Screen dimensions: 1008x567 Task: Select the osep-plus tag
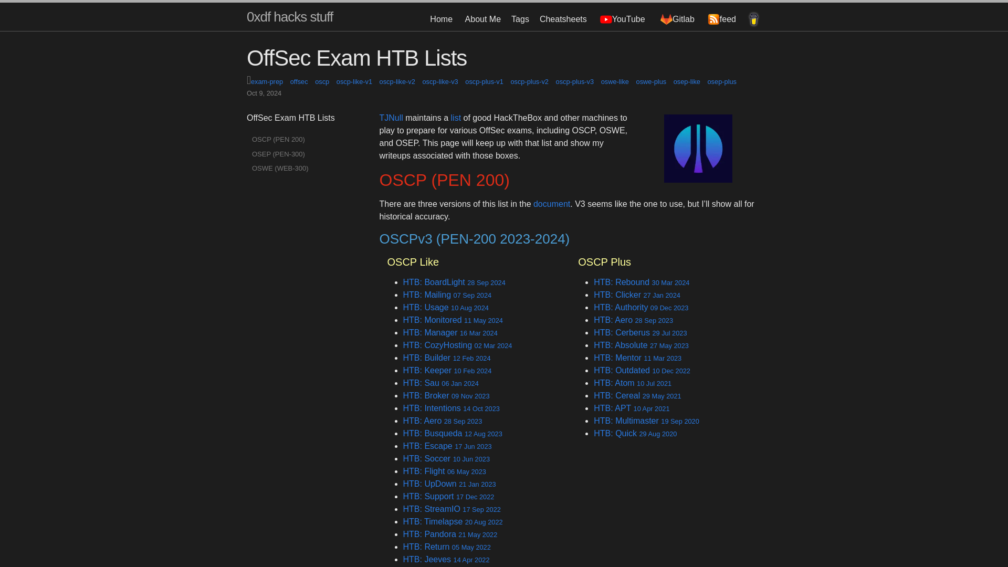tap(722, 82)
